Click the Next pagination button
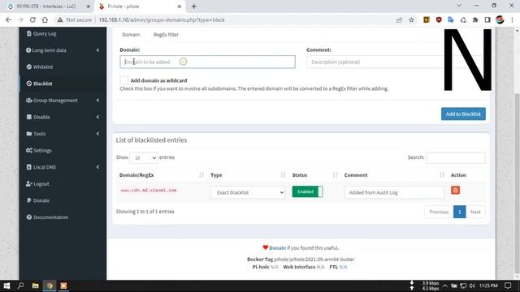This screenshot has width=520, height=292. pyautogui.click(x=475, y=212)
